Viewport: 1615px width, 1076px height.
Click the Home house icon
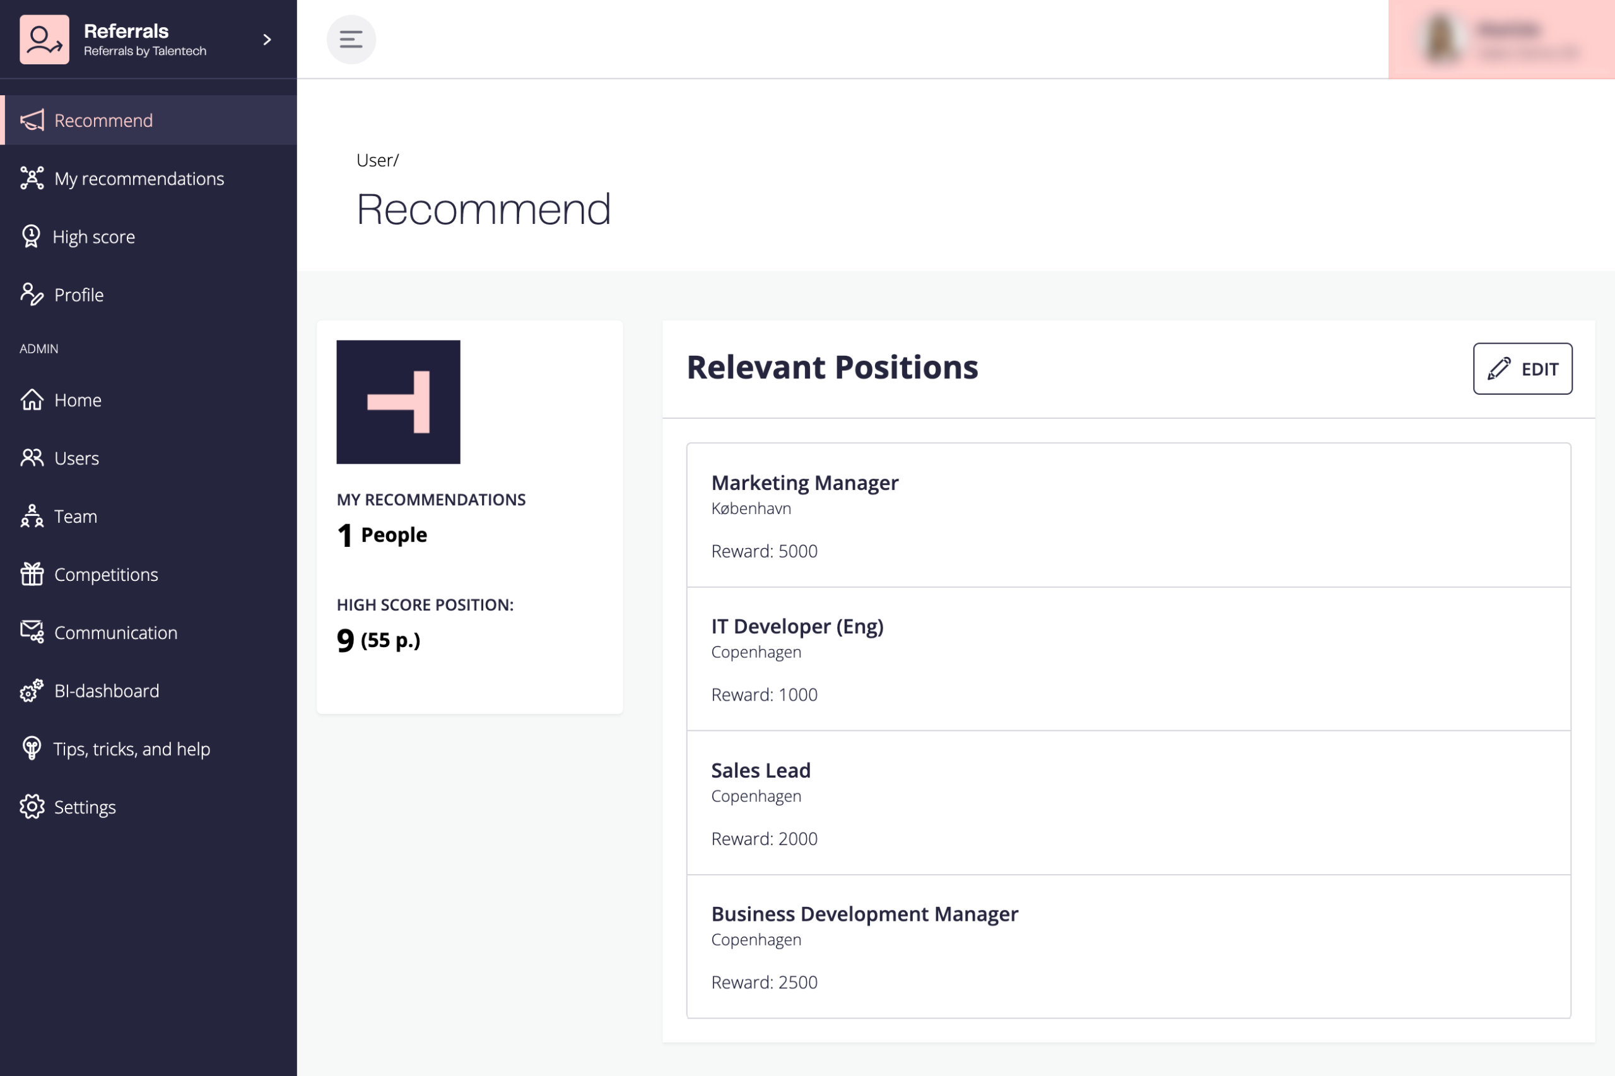(x=32, y=399)
